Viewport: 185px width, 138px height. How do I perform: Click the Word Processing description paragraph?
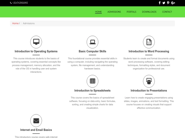coord(149,63)
